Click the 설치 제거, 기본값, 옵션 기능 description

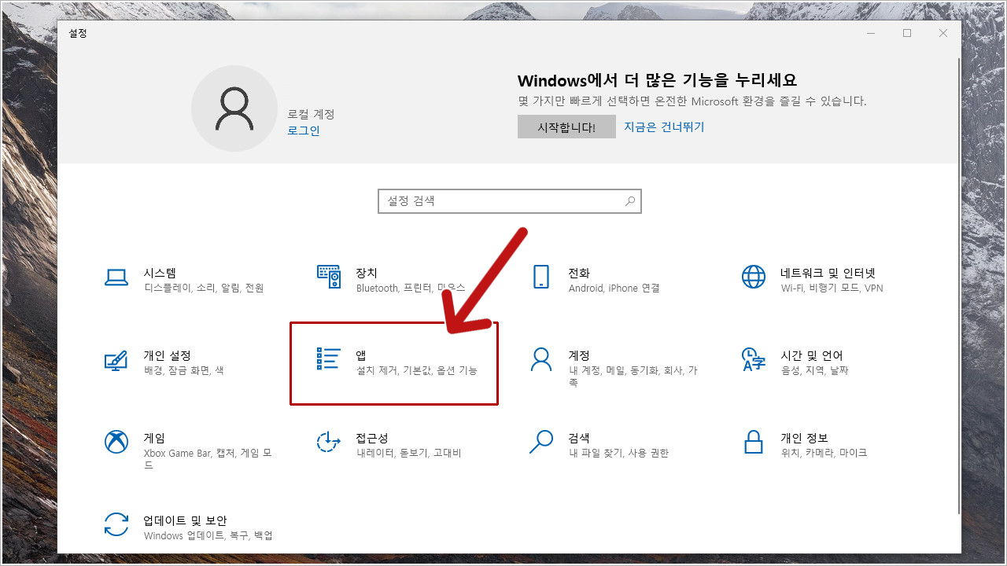[x=417, y=370]
